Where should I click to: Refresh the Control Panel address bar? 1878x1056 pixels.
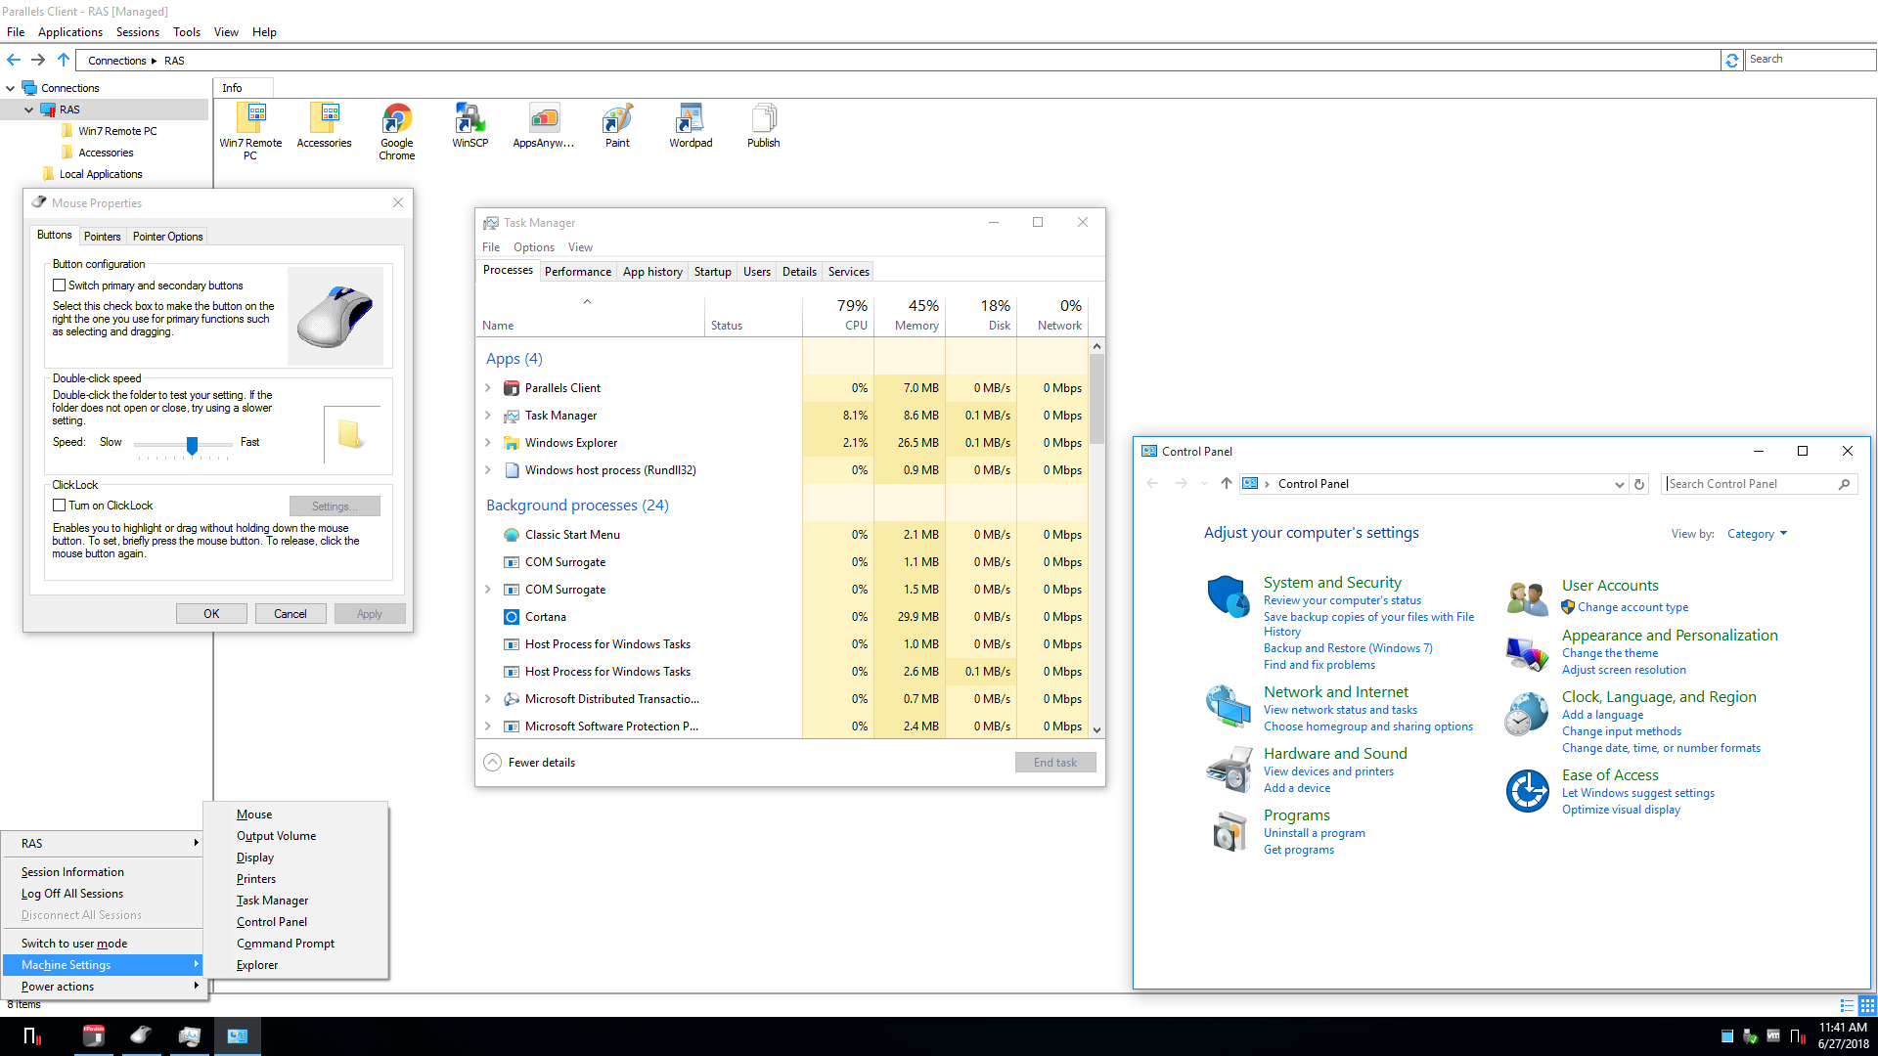click(1640, 484)
